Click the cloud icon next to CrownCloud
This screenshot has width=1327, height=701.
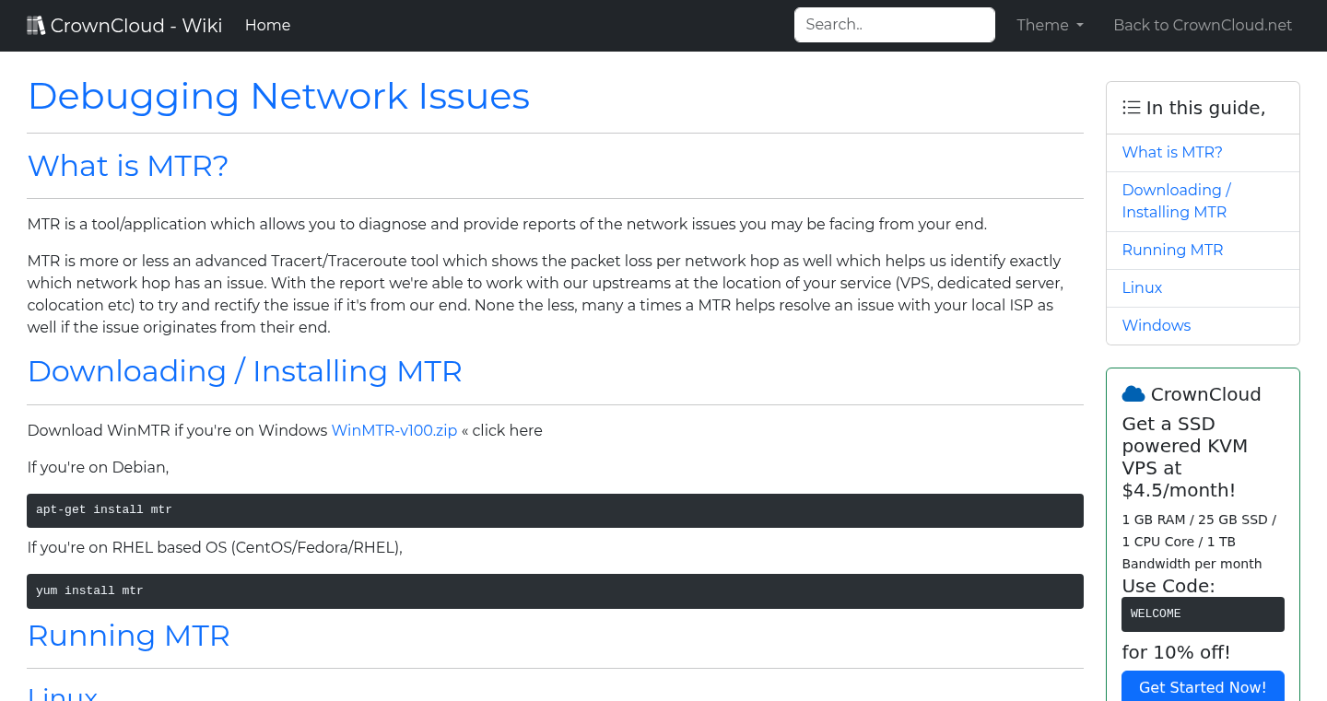click(1133, 393)
